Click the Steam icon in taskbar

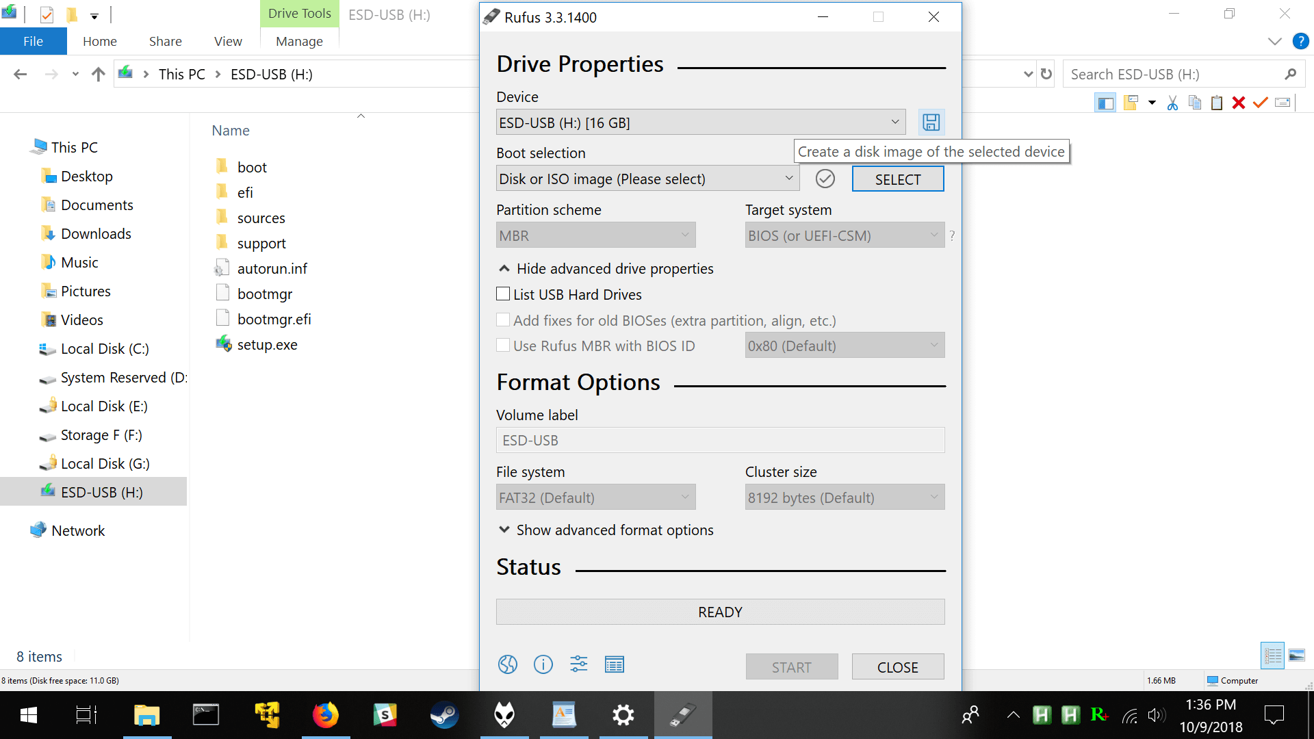tap(445, 713)
